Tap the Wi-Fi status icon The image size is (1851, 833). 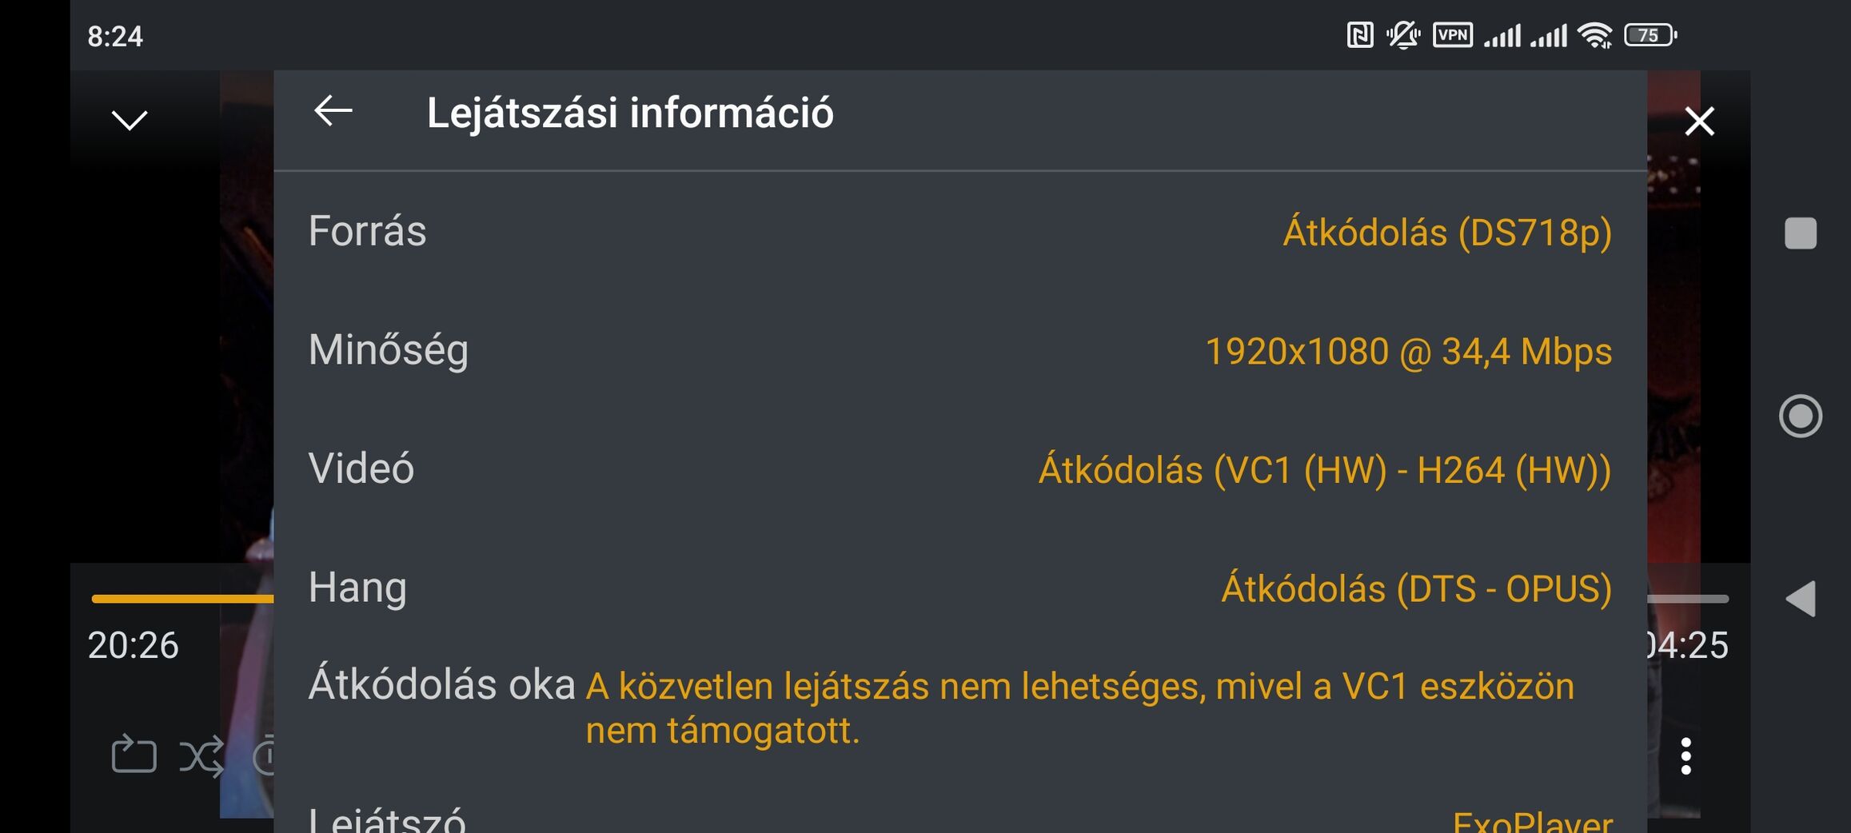(x=1595, y=35)
